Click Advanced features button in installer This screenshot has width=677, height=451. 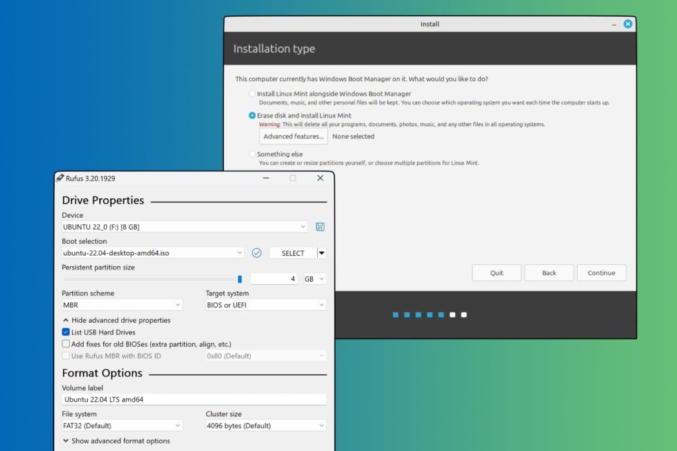click(x=293, y=137)
